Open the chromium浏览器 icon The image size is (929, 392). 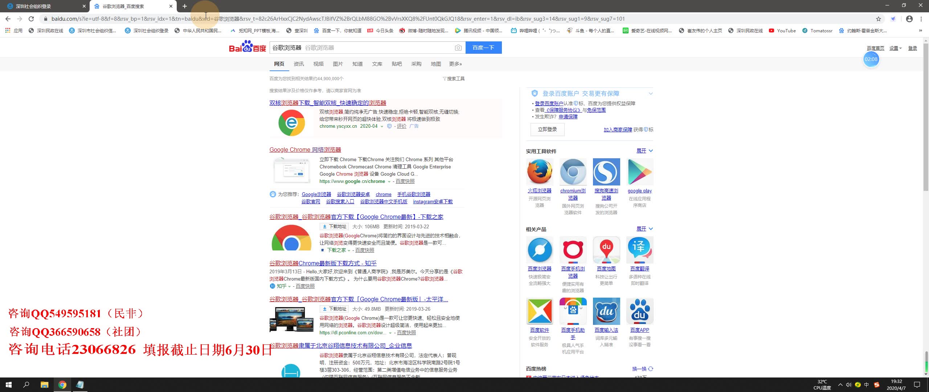(573, 172)
